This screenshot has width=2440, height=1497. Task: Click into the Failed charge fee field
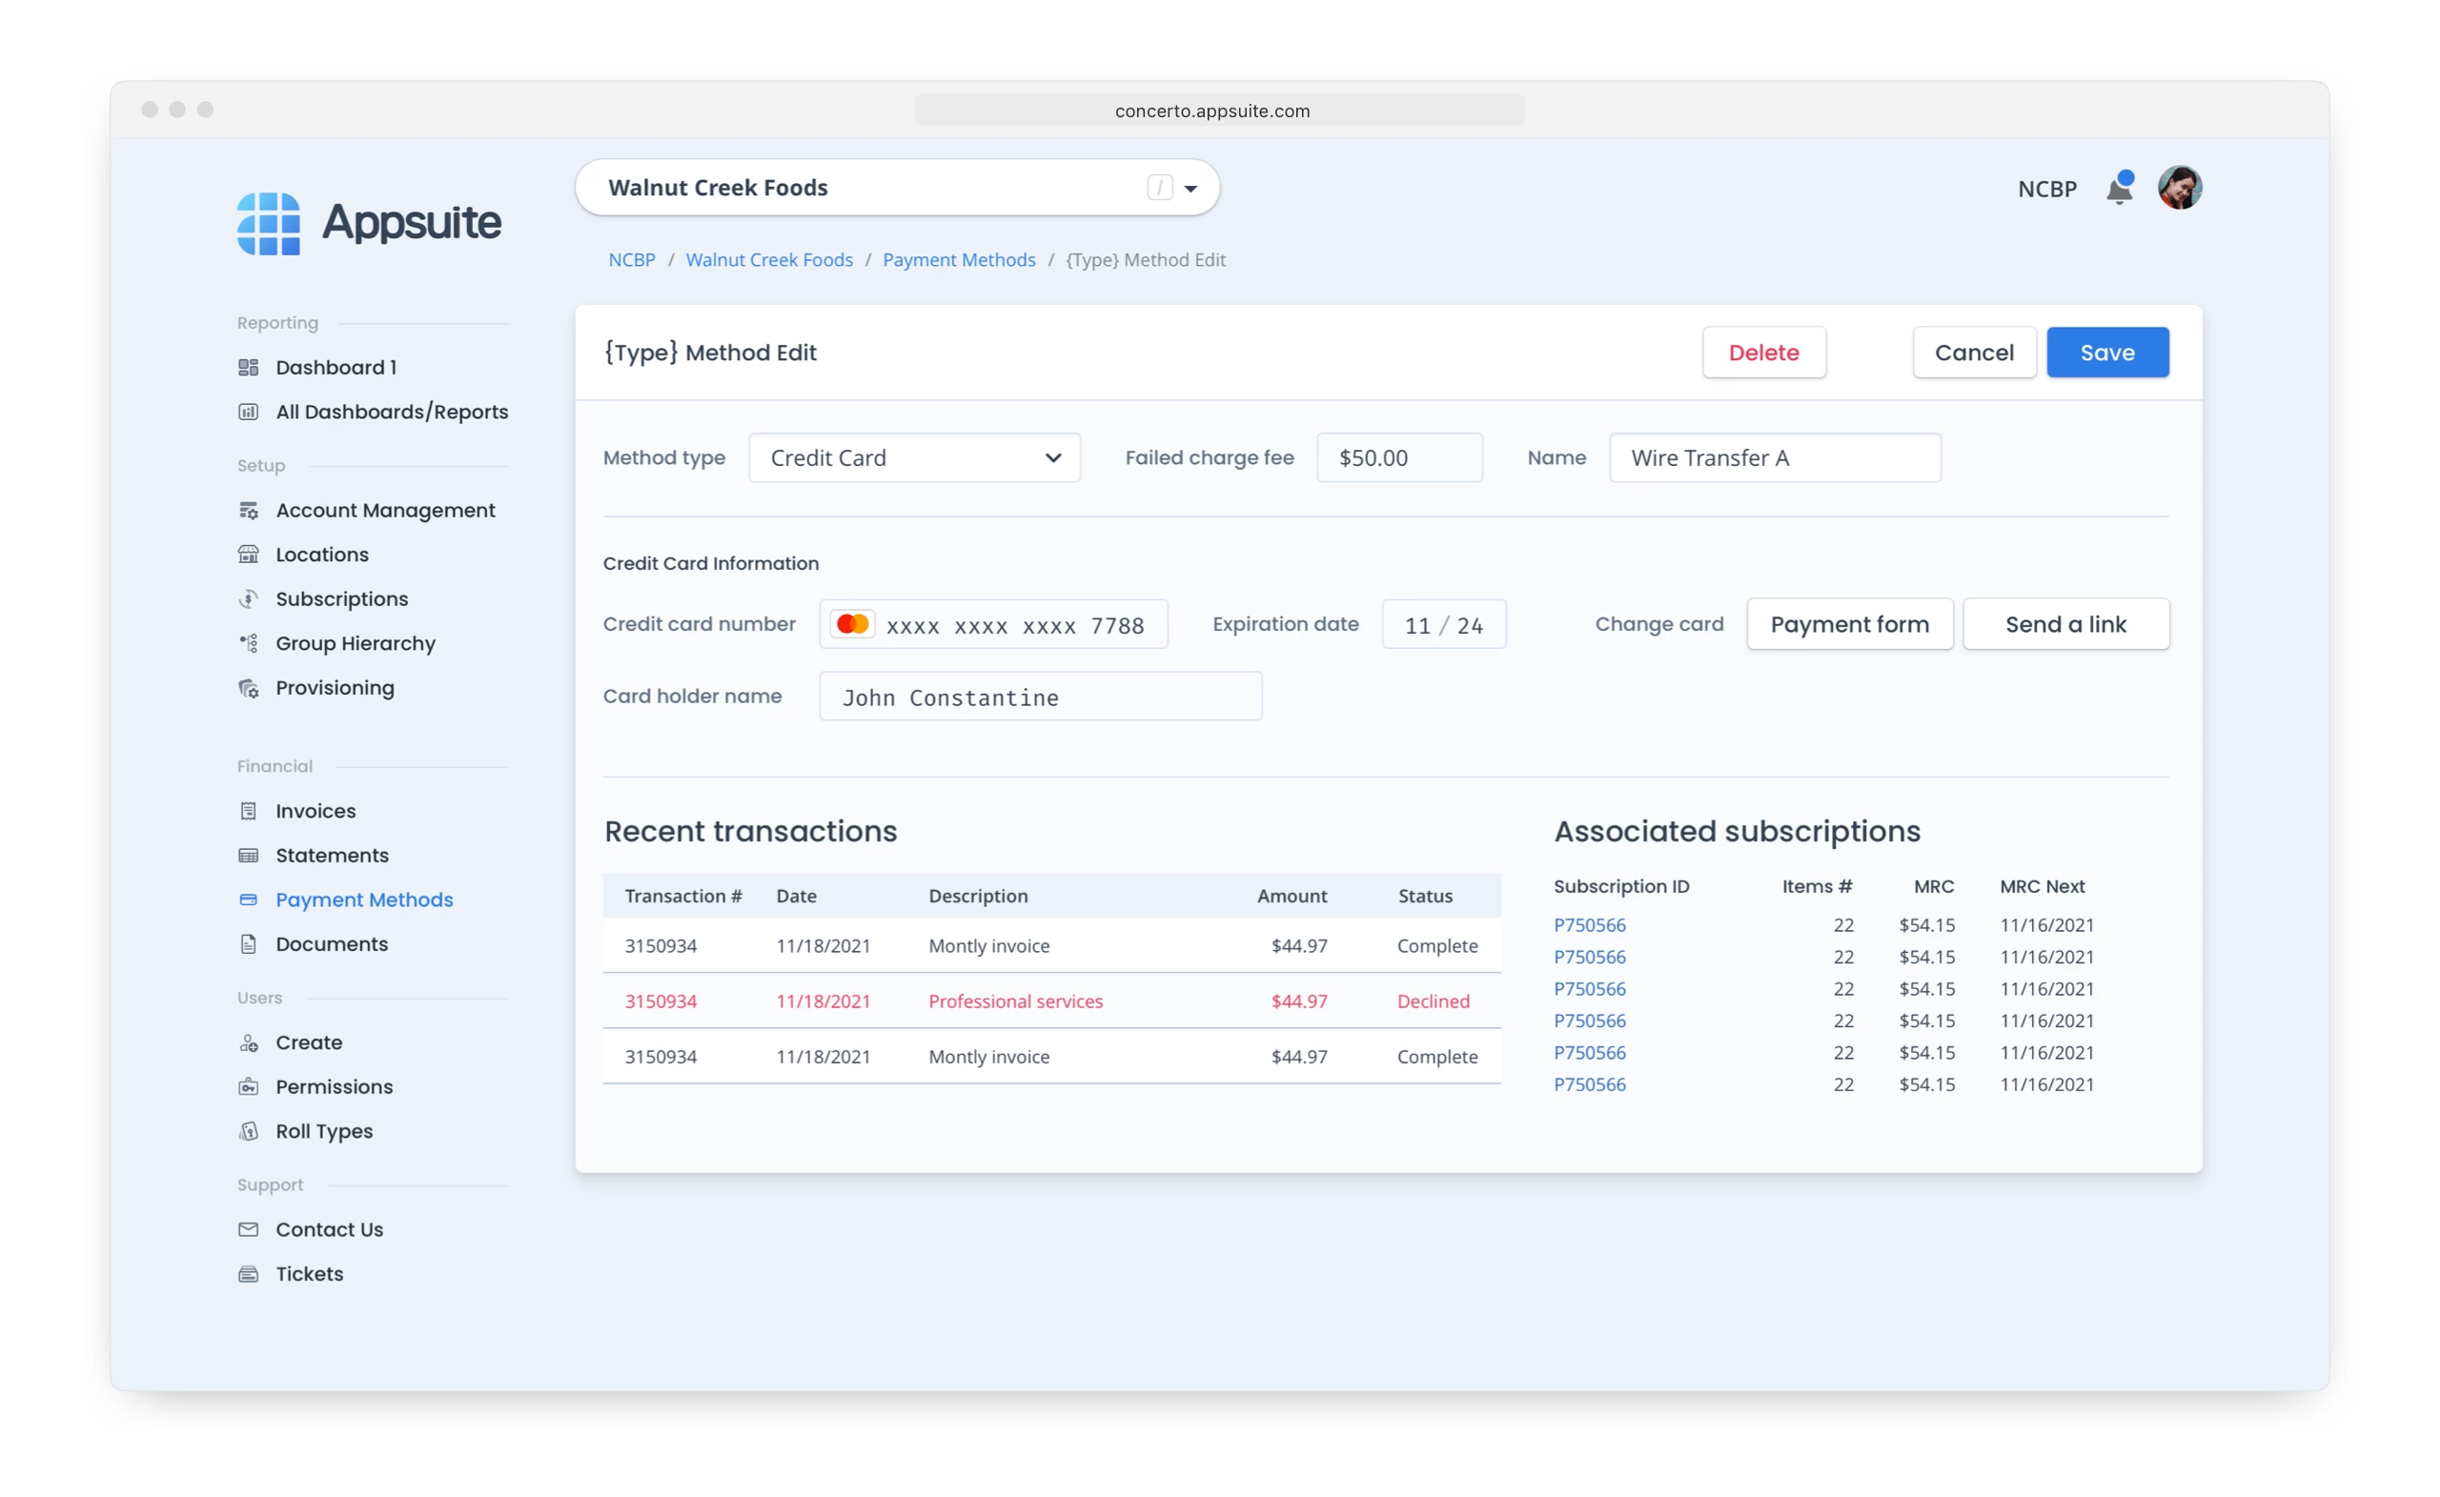point(1398,458)
